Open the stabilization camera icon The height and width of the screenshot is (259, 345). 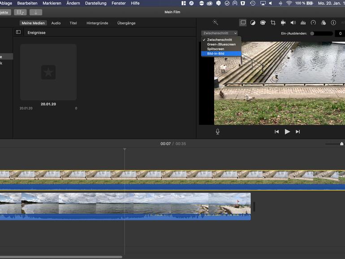click(x=283, y=22)
